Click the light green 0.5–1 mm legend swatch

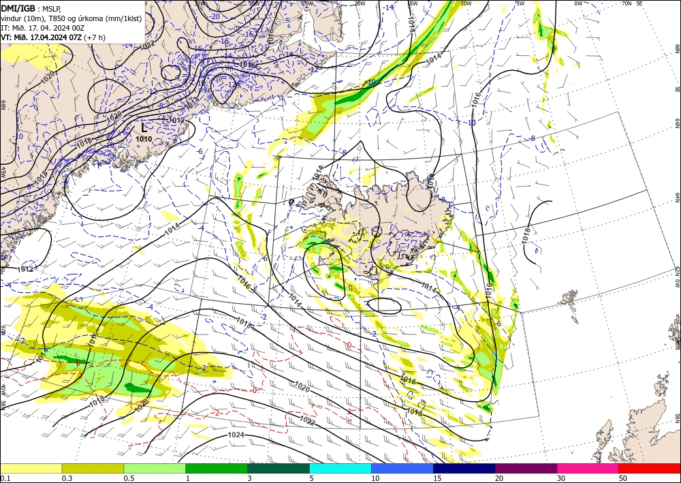click(x=155, y=468)
